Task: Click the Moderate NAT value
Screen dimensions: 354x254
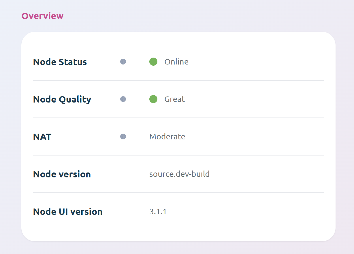Action: coord(167,137)
